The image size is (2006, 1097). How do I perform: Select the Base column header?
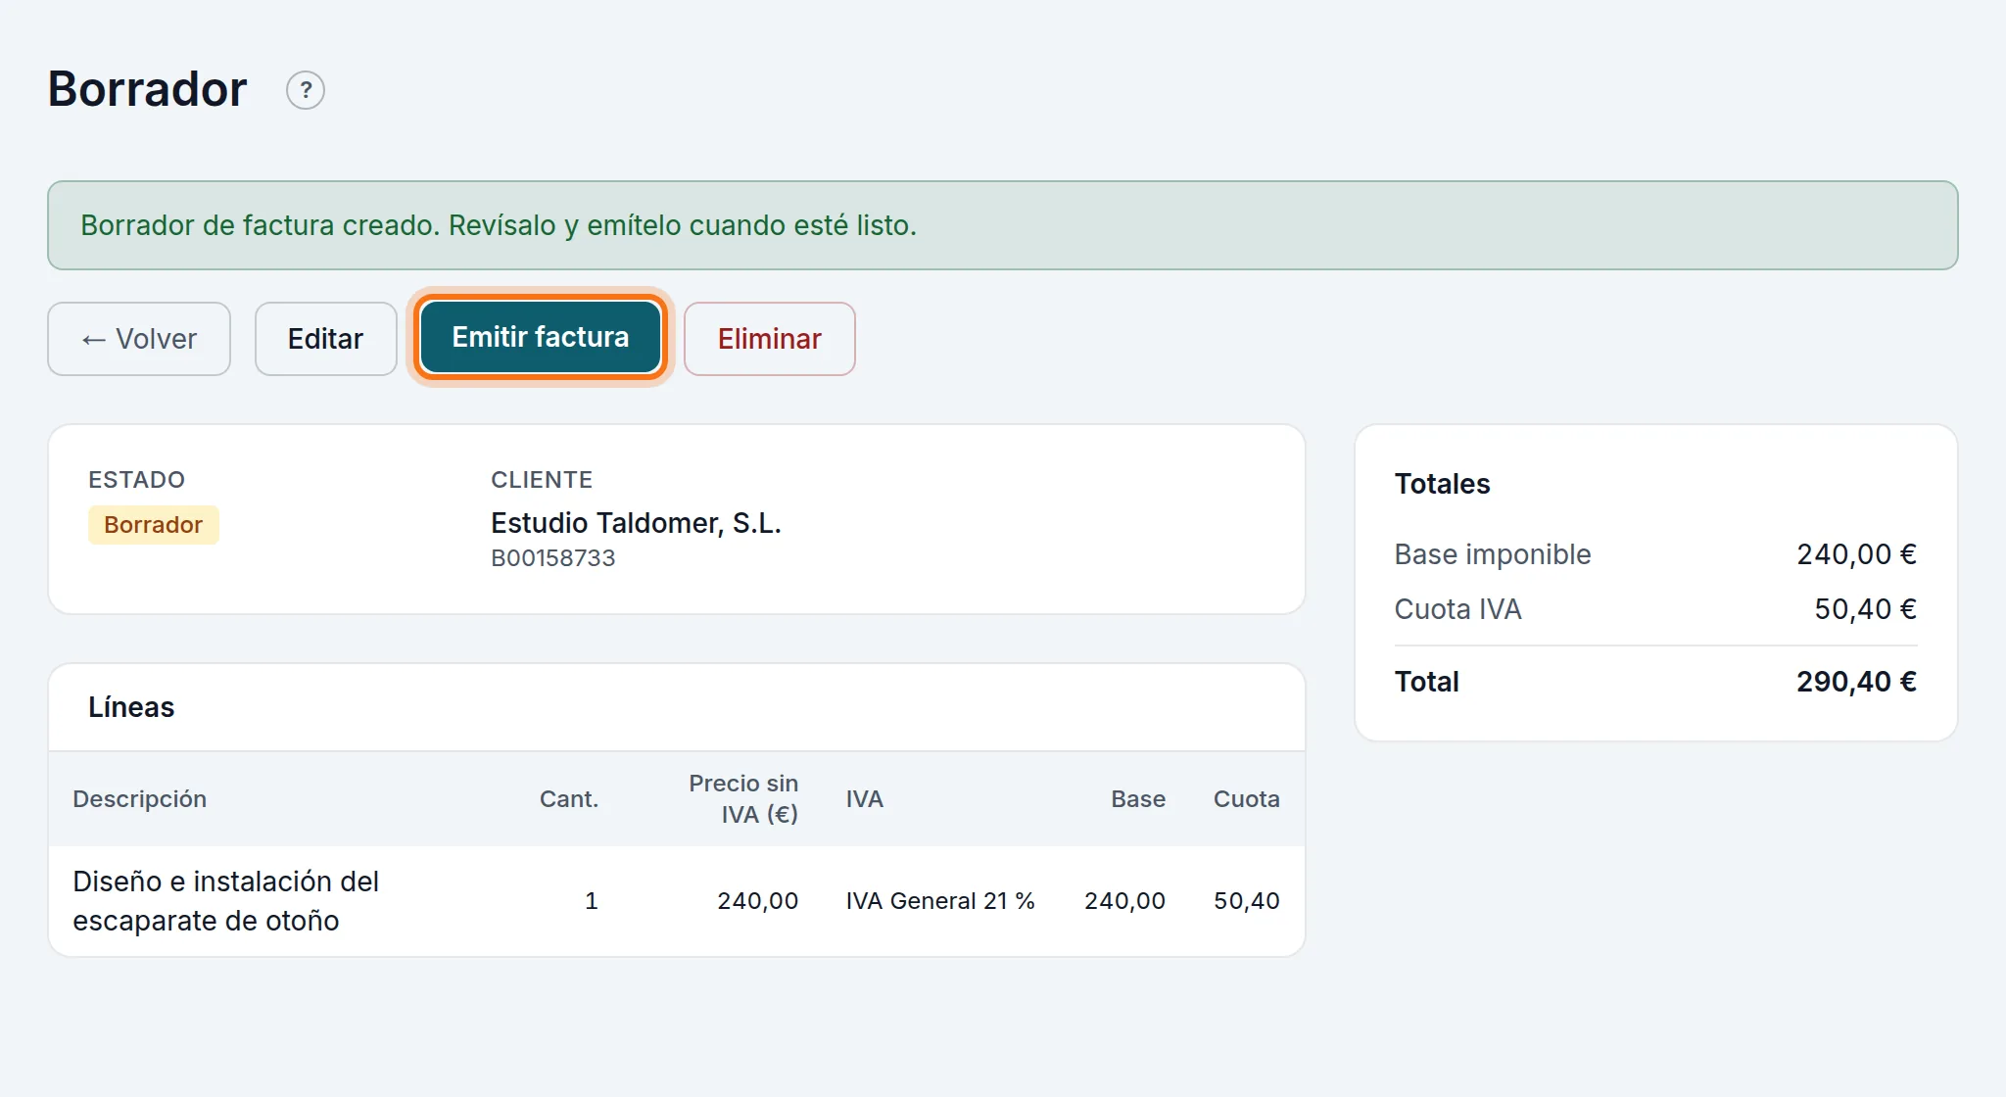click(1138, 799)
